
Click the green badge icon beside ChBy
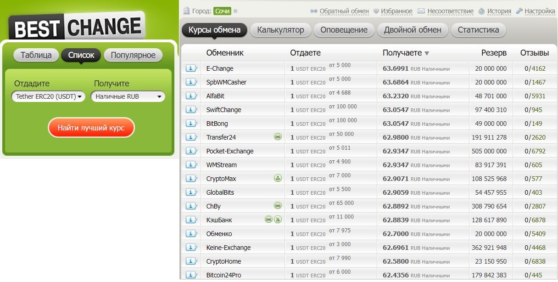[x=278, y=205]
